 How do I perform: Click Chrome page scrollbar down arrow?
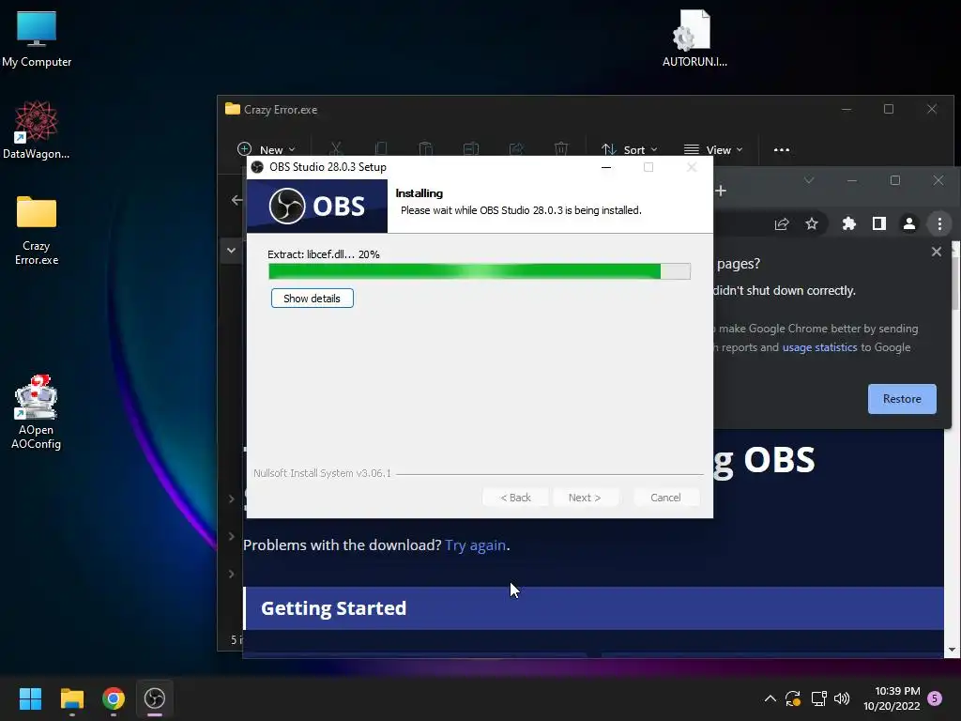[952, 650]
